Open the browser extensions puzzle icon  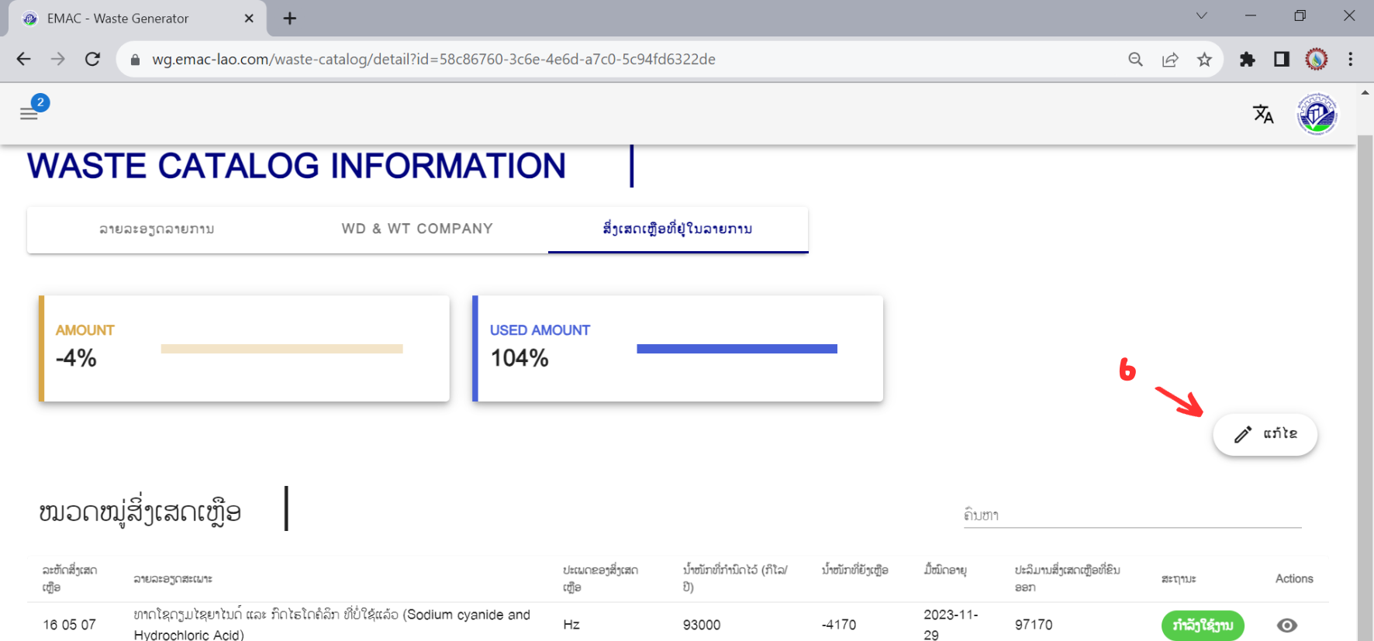pyautogui.click(x=1247, y=60)
